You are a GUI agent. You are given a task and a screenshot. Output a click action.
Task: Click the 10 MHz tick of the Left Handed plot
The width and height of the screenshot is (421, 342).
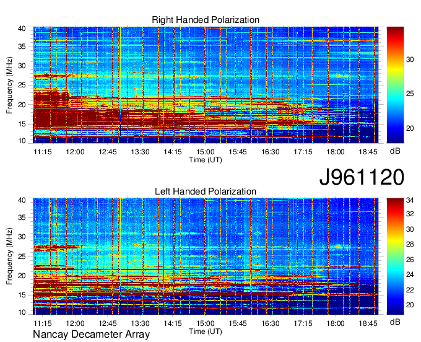click(22, 312)
